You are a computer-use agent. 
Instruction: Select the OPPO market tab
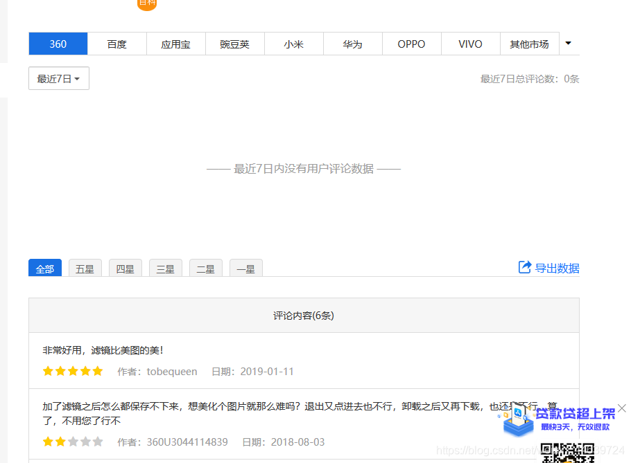coord(411,44)
